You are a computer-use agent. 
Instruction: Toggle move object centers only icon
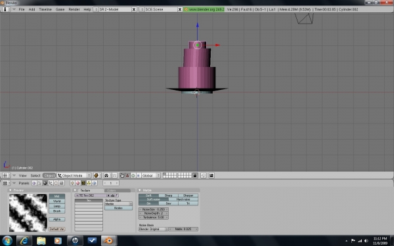click(x=114, y=175)
